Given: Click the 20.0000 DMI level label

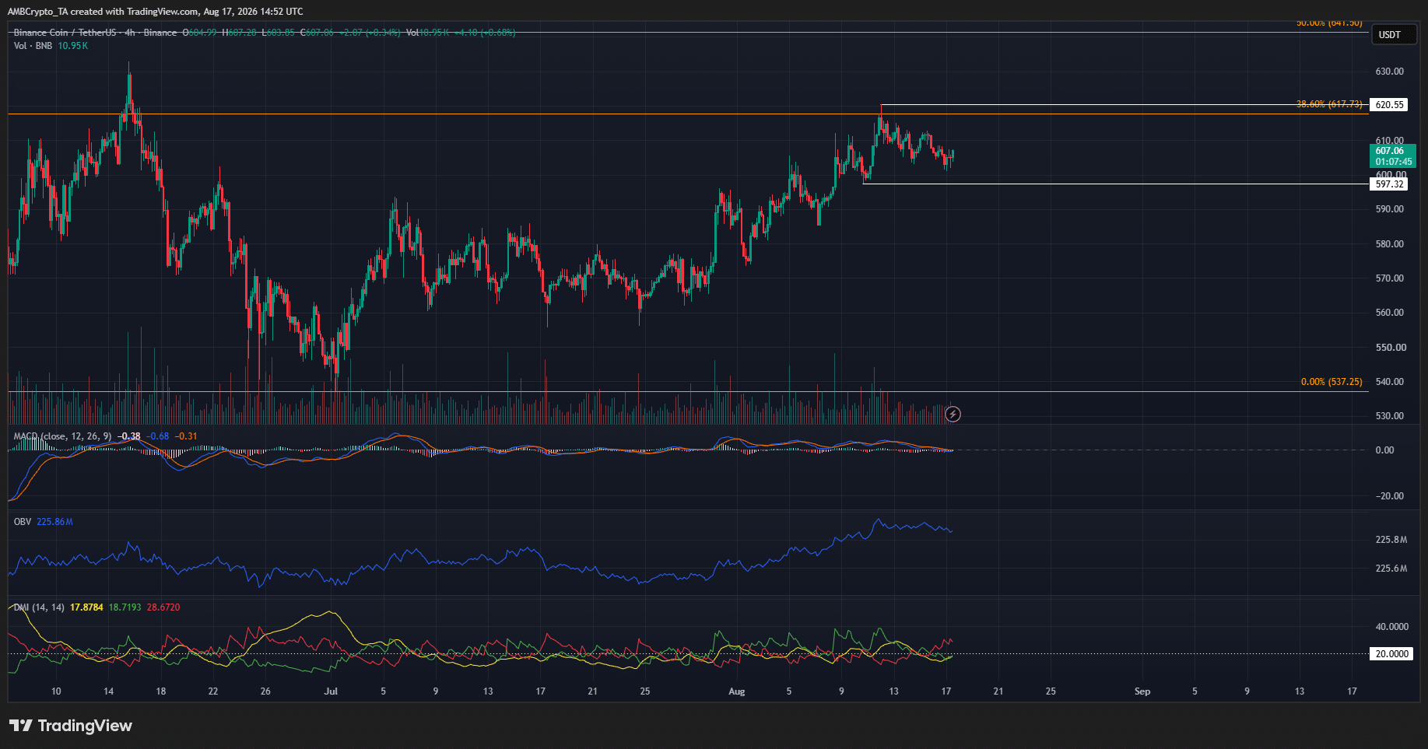Looking at the screenshot, I should coord(1392,654).
